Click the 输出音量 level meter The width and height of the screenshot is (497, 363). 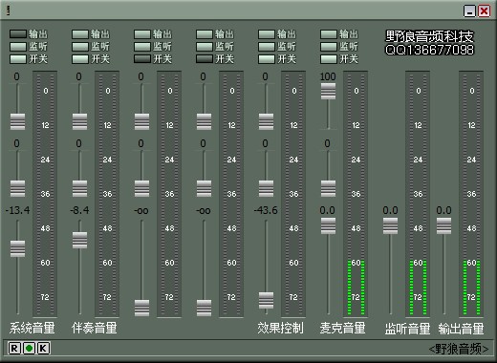pyautogui.click(x=471, y=194)
